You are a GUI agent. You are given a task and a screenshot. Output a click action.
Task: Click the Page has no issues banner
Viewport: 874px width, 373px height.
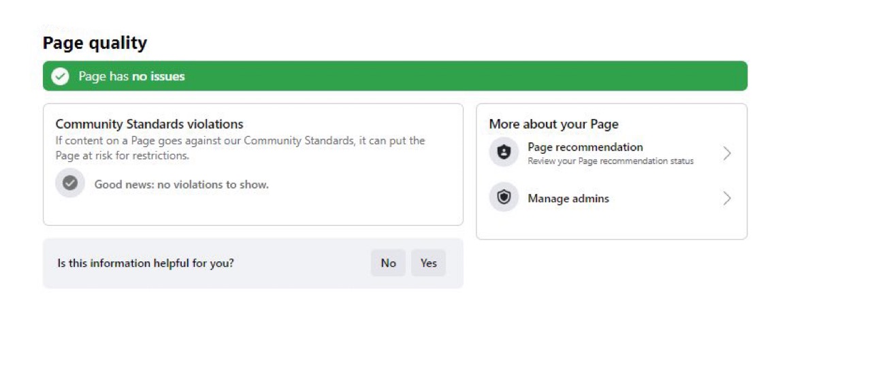395,76
